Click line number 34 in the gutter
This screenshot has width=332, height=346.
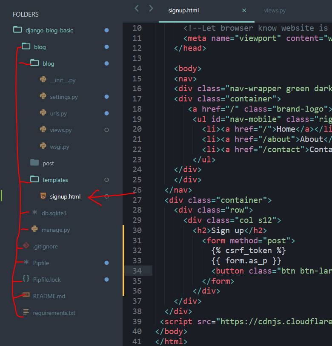pyautogui.click(x=137, y=271)
